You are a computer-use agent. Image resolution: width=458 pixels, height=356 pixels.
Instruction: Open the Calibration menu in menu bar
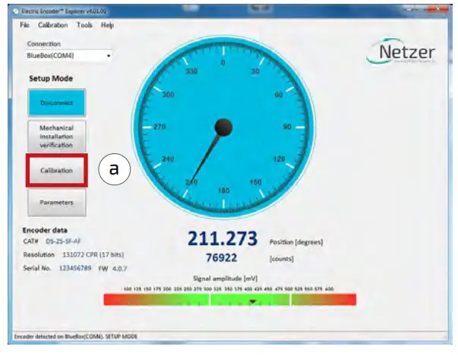point(52,25)
